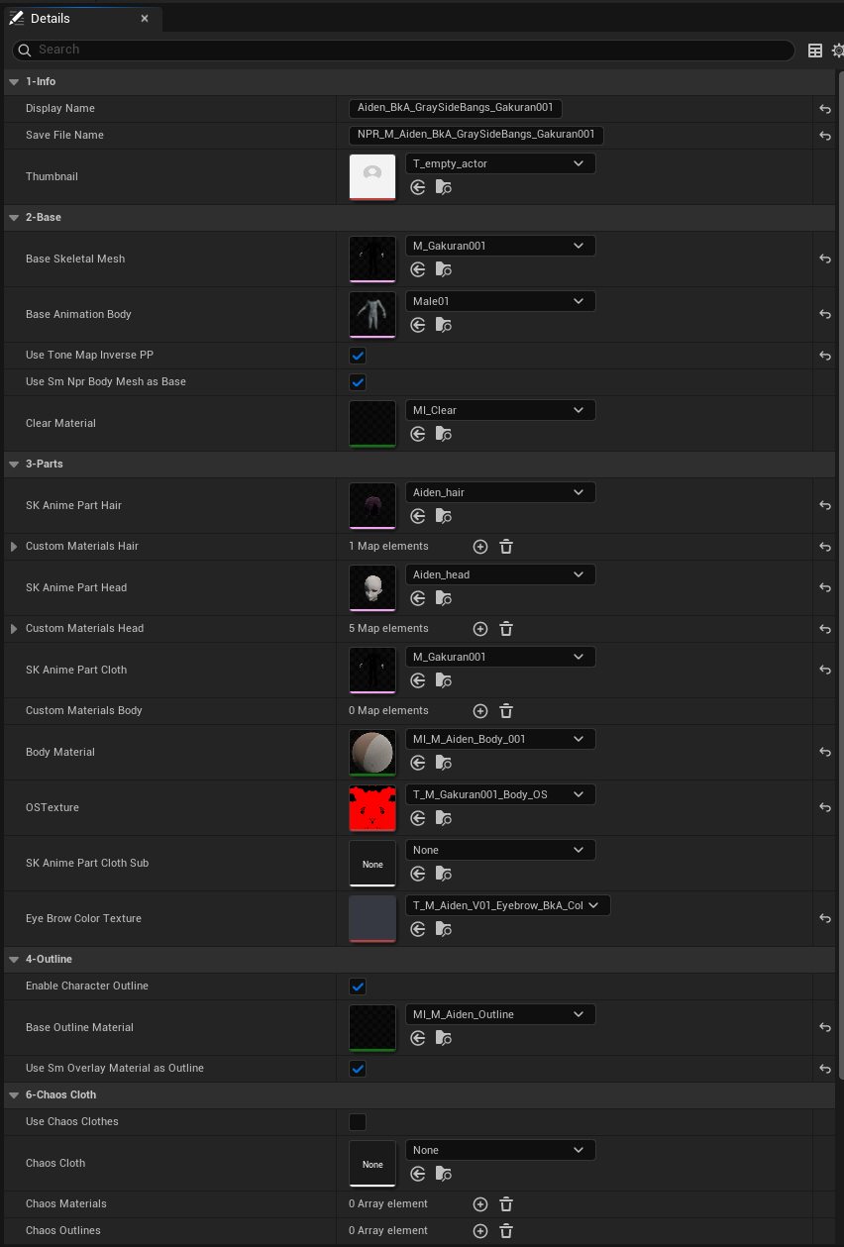
Task: Open the Chaos Cloth dropdown set to None
Action: click(x=499, y=1149)
